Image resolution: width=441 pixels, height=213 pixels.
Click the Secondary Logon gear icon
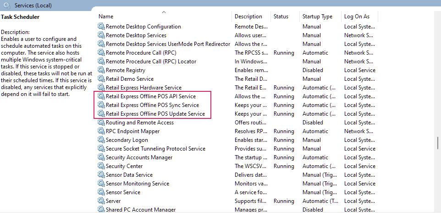pos(101,140)
